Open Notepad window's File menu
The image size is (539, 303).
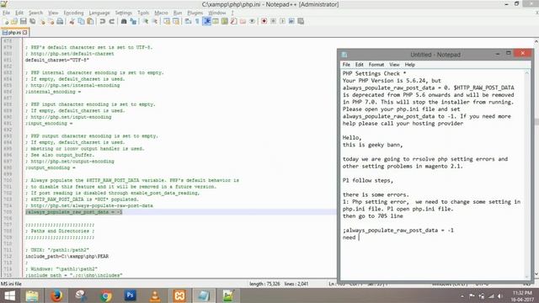(x=346, y=65)
